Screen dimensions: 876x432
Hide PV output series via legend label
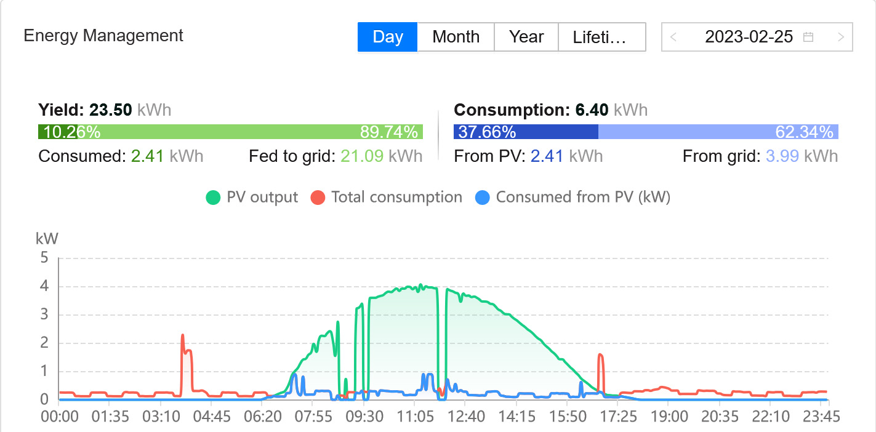[262, 198]
